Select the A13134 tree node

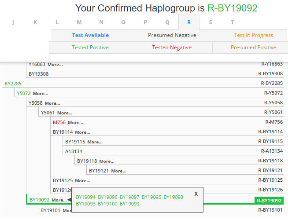(x=74, y=151)
